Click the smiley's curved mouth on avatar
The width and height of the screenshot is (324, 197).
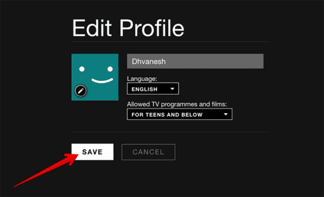point(102,80)
